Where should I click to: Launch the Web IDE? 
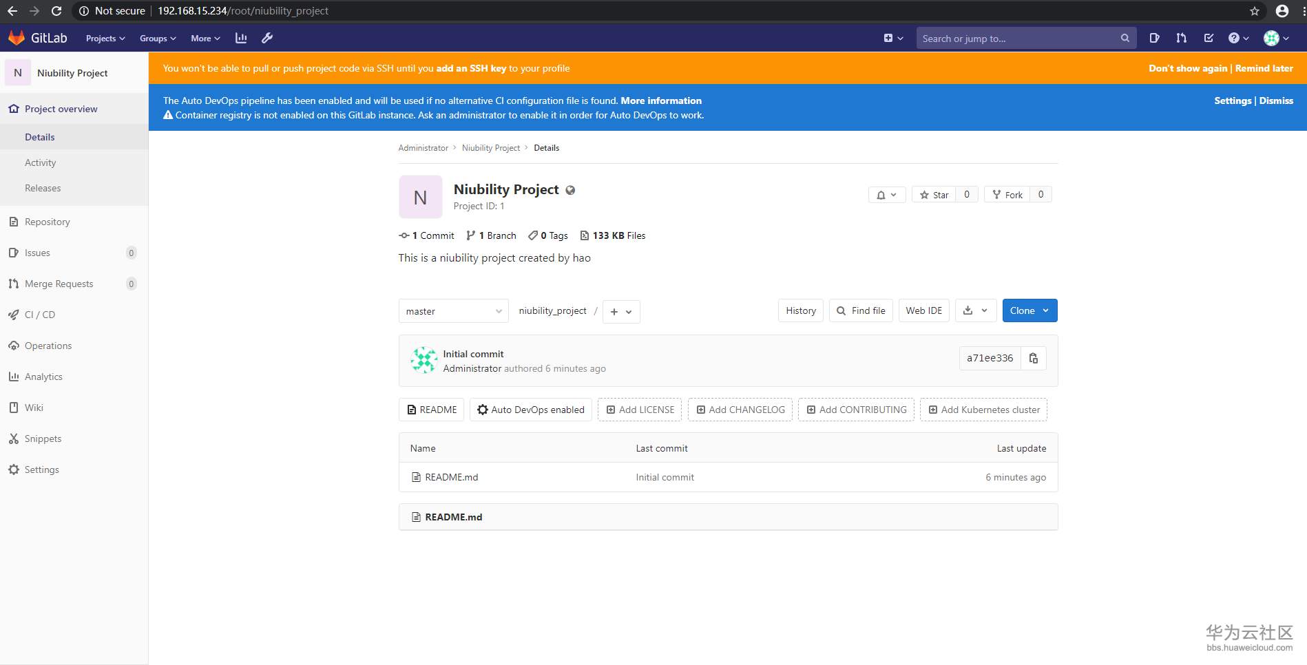click(x=924, y=310)
